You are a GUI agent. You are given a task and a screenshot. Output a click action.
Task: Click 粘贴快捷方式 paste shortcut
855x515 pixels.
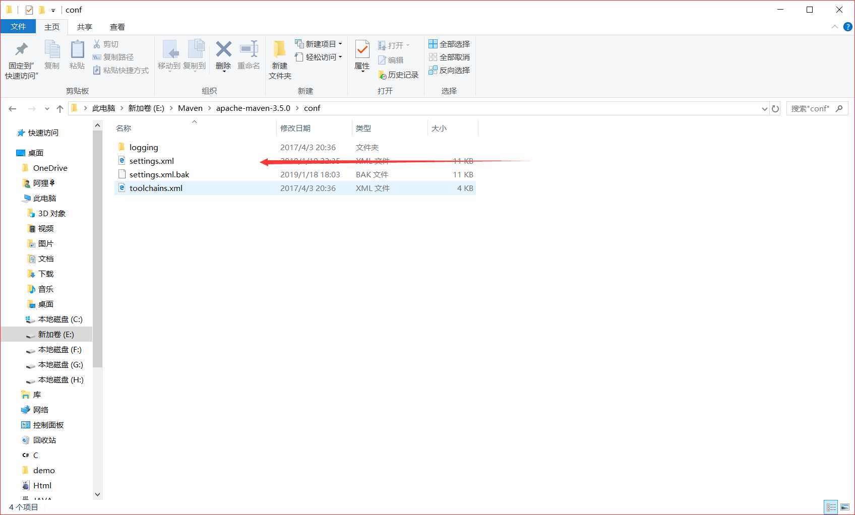(x=121, y=71)
